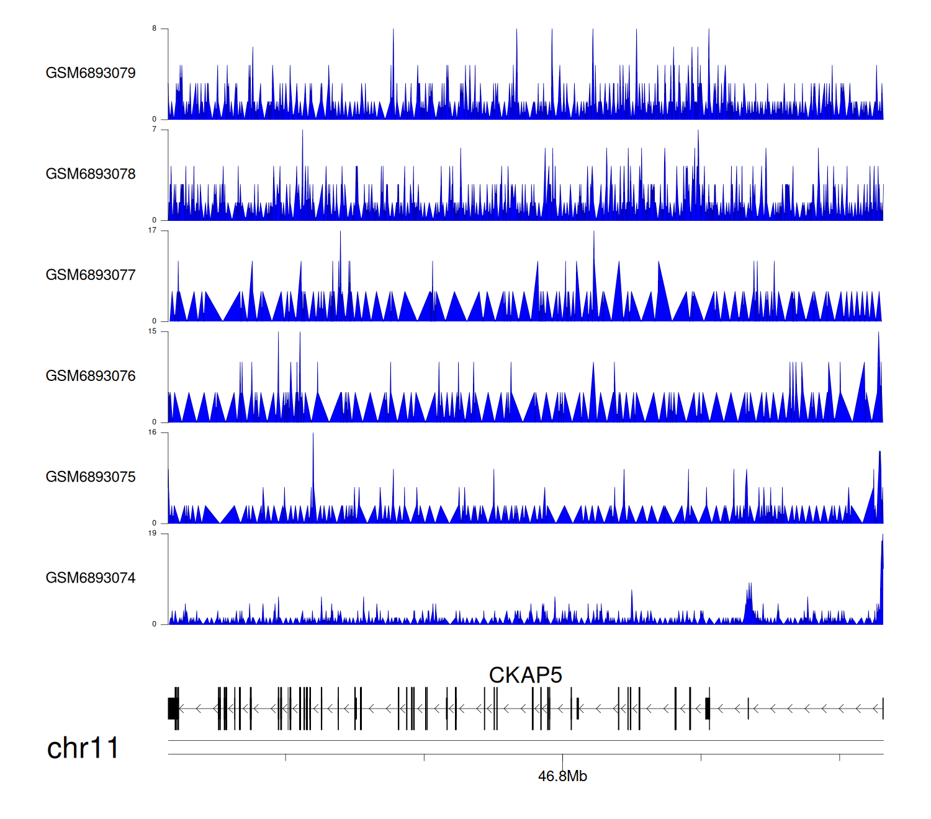Click the CKAP5 gene name label
931x819 pixels.
[525, 675]
